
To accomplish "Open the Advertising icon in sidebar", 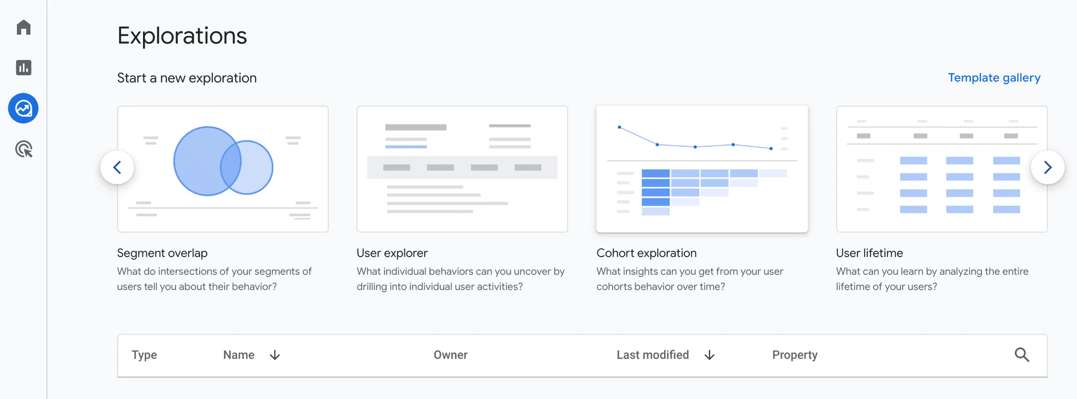I will click(x=24, y=150).
